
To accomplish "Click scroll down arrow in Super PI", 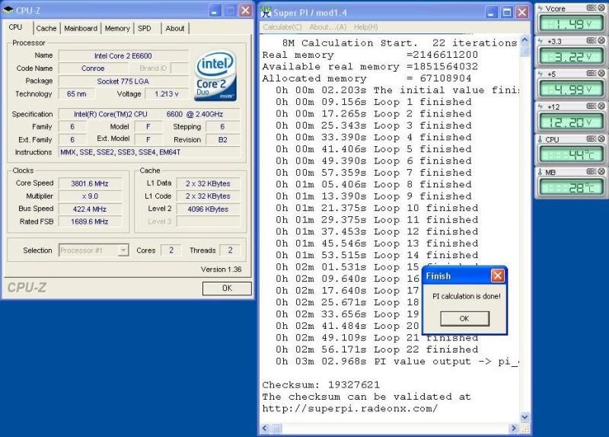I will coord(525,417).
